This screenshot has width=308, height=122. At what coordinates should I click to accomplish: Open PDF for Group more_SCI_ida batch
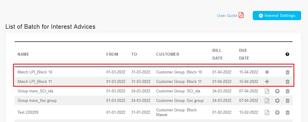(267, 91)
